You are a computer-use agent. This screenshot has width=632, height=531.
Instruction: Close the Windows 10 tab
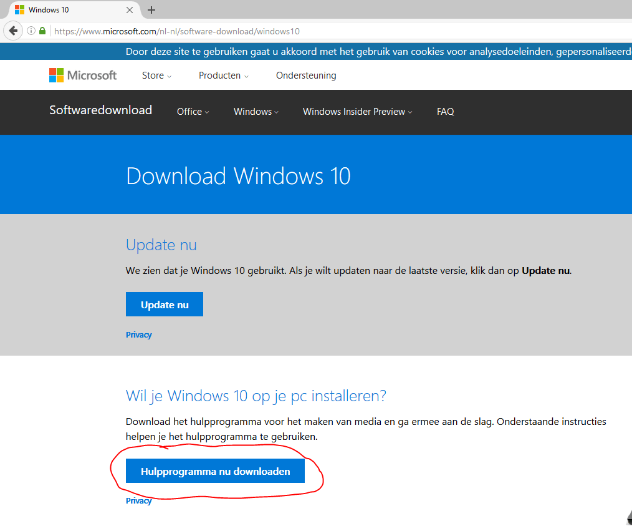(130, 10)
